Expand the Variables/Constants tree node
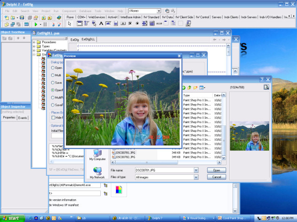Image resolution: width=297 pixels, height=222 pixels. coord(34,50)
